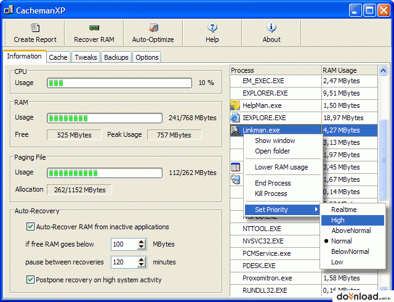Viewport: 394px width, 302px height.
Task: Select End Process menu entry
Action: (273, 183)
